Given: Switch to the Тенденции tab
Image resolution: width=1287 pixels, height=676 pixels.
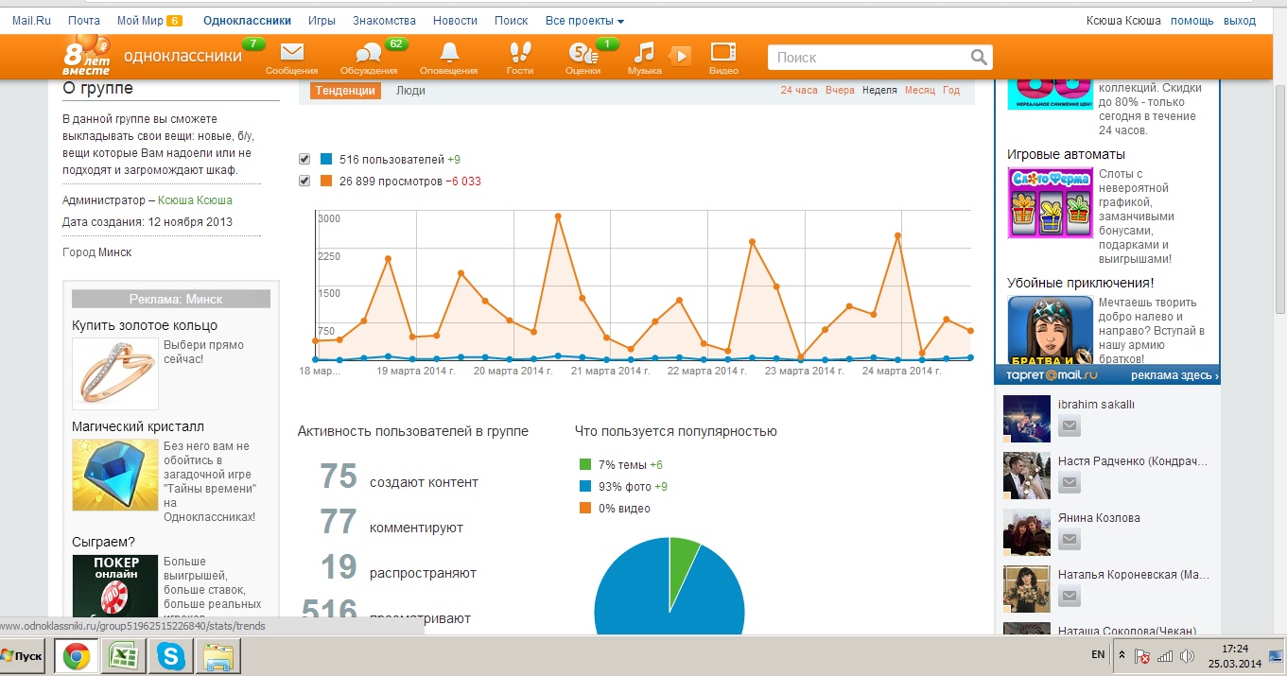Looking at the screenshot, I should tap(345, 91).
